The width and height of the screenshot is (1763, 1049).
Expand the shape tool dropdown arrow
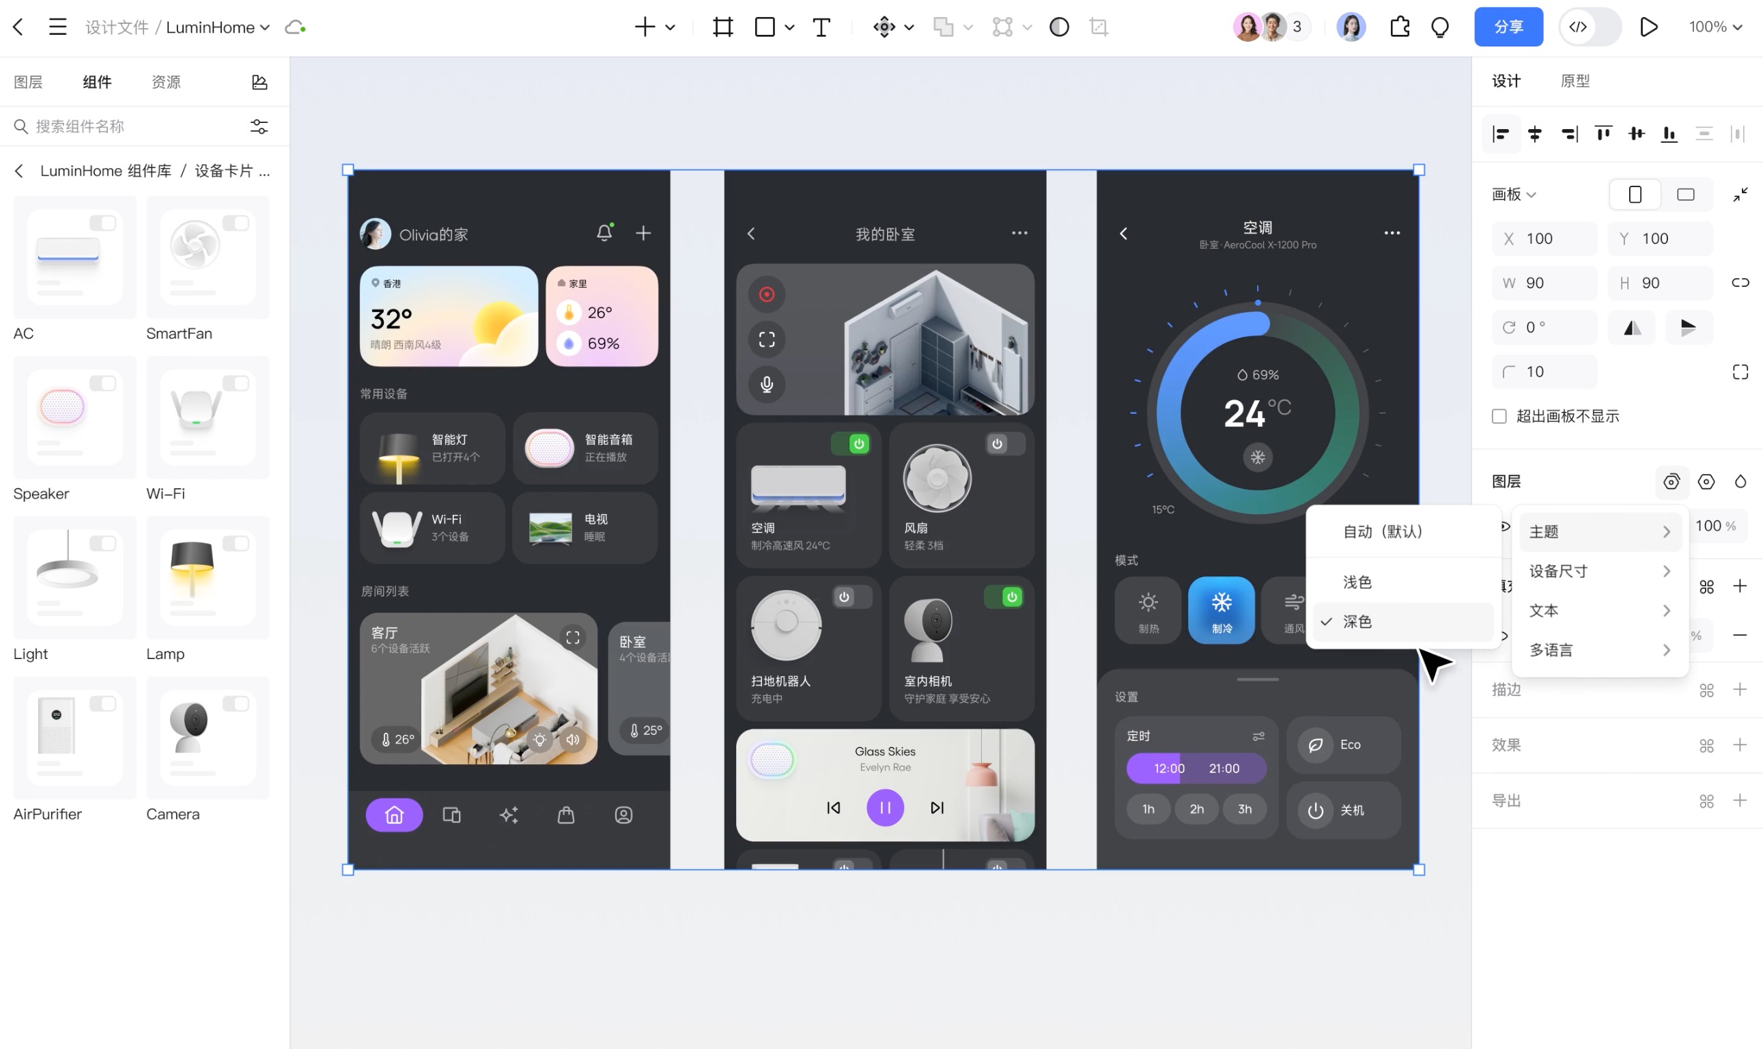[x=789, y=27]
